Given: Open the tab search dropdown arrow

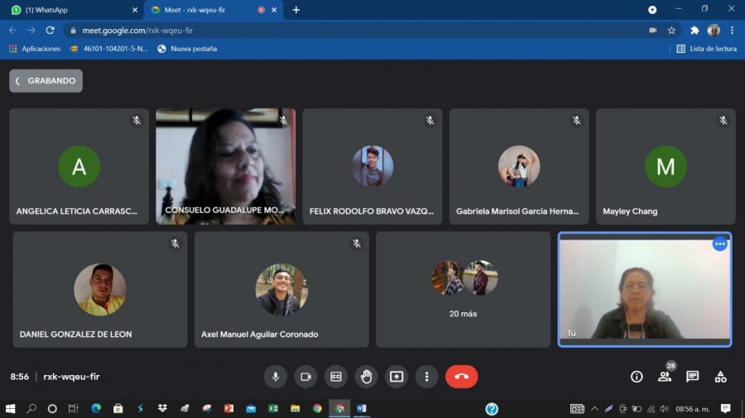Looking at the screenshot, I should tap(652, 10).
